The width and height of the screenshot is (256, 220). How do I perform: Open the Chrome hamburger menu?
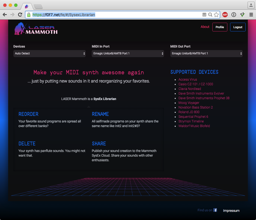[x=251, y=15]
